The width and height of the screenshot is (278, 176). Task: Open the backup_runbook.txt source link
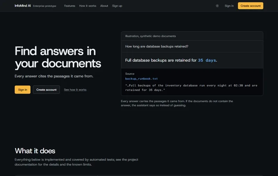141,79
